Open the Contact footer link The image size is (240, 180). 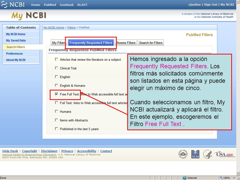(x=106, y=151)
